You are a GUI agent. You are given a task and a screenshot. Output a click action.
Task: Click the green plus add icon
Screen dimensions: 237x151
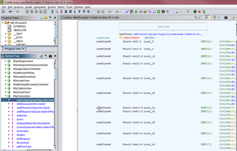pyautogui.click(x=195, y=12)
